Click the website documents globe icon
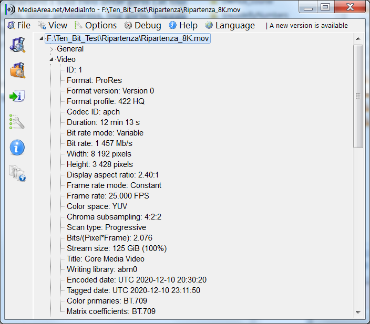Viewport: 370px width, 324px height. [x=17, y=173]
